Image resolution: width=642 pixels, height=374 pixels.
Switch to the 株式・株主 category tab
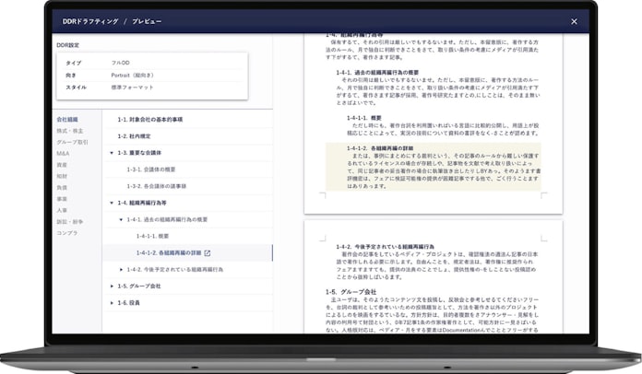click(x=68, y=131)
